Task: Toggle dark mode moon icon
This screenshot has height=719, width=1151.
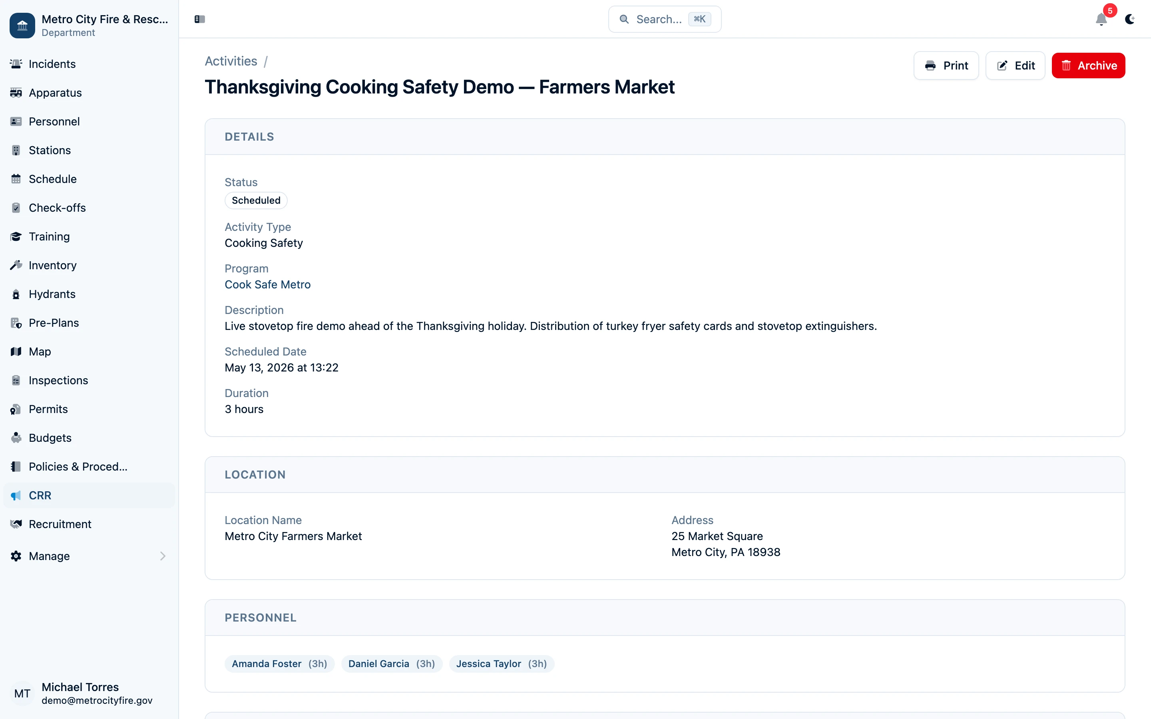Action: tap(1129, 20)
